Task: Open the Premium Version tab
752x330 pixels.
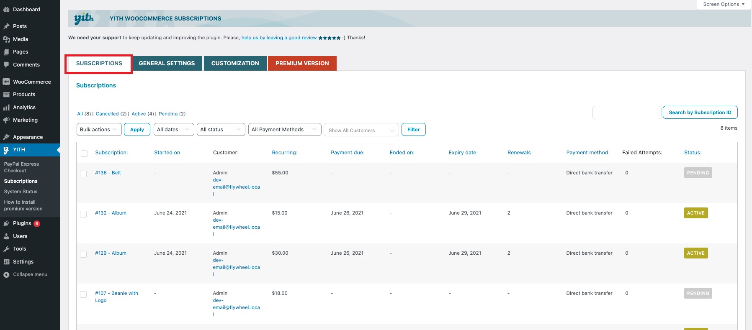Action: pyautogui.click(x=302, y=64)
